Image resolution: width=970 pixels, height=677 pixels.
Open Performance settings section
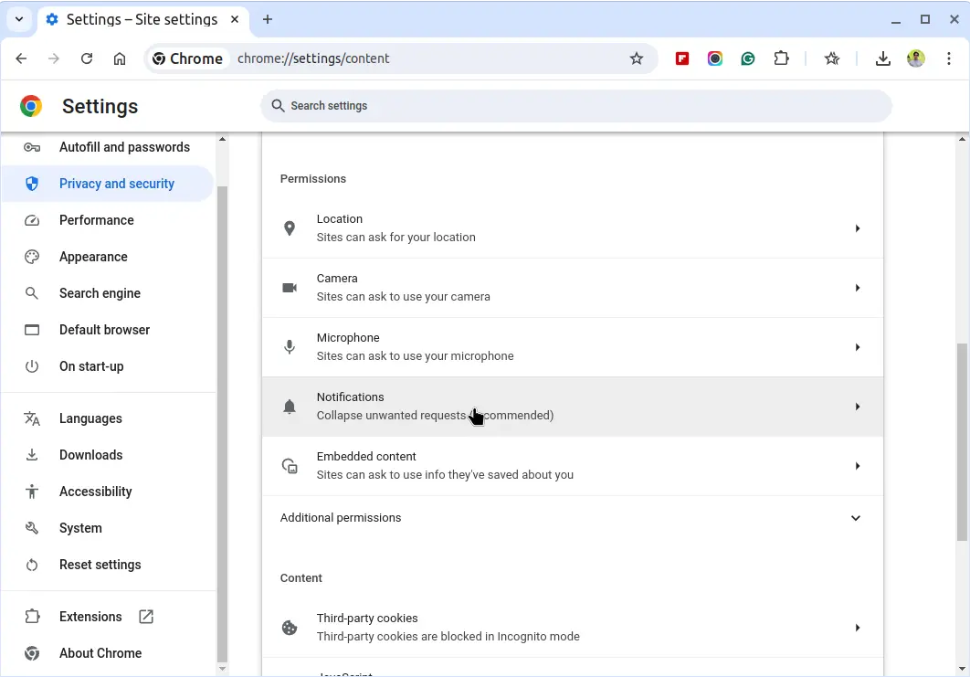tap(108, 220)
